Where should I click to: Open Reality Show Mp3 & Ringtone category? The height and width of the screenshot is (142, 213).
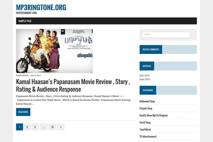tap(154, 115)
